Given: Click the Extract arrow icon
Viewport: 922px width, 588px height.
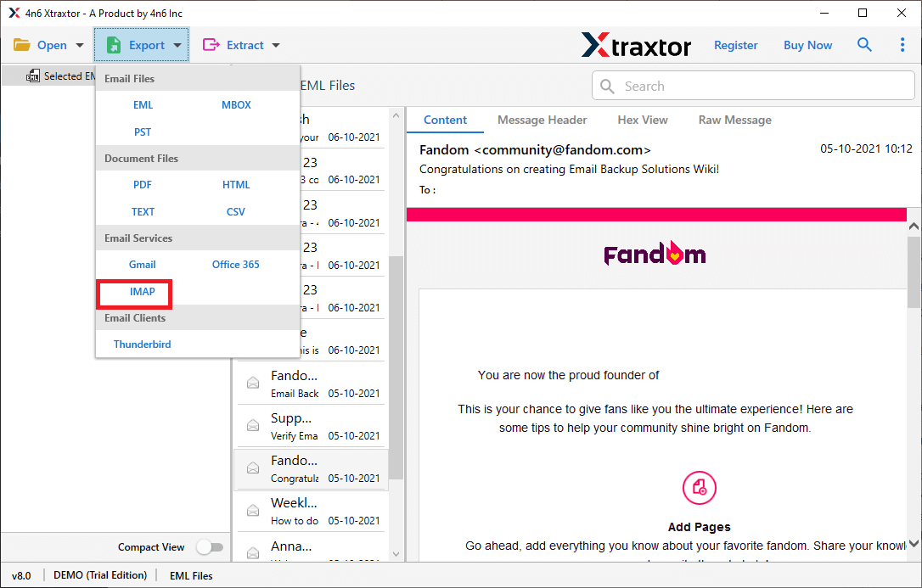Looking at the screenshot, I should pyautogui.click(x=211, y=45).
